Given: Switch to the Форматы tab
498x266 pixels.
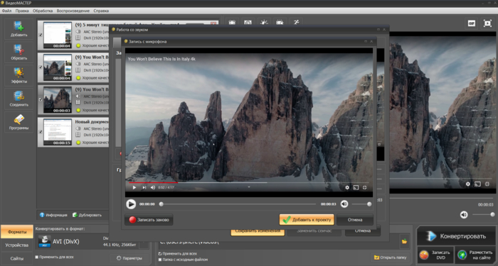Looking at the screenshot, I should coord(17,232).
